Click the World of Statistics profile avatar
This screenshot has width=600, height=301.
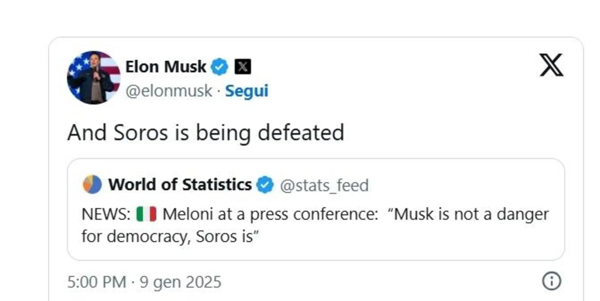coord(91,184)
